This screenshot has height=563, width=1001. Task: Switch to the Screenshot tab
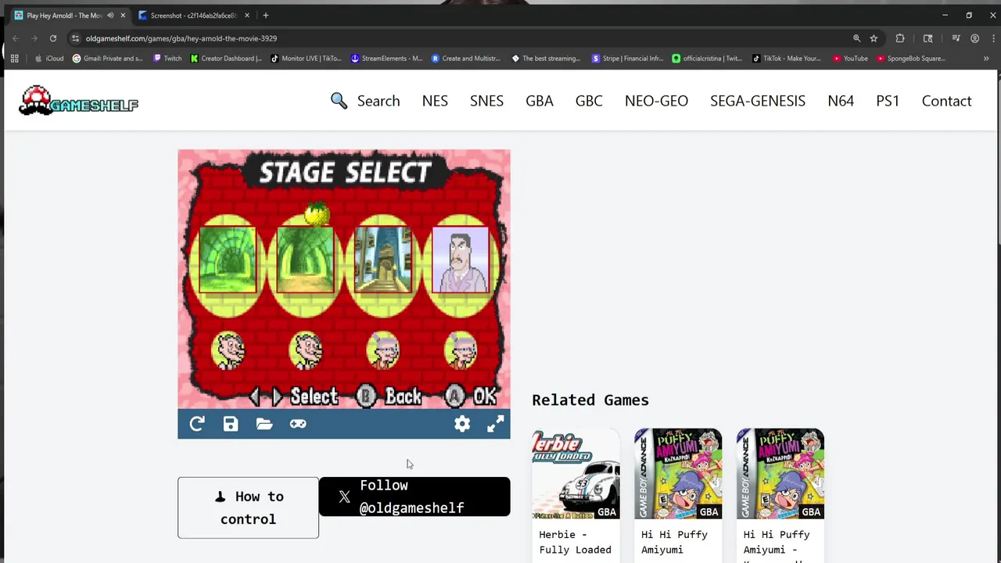[193, 16]
